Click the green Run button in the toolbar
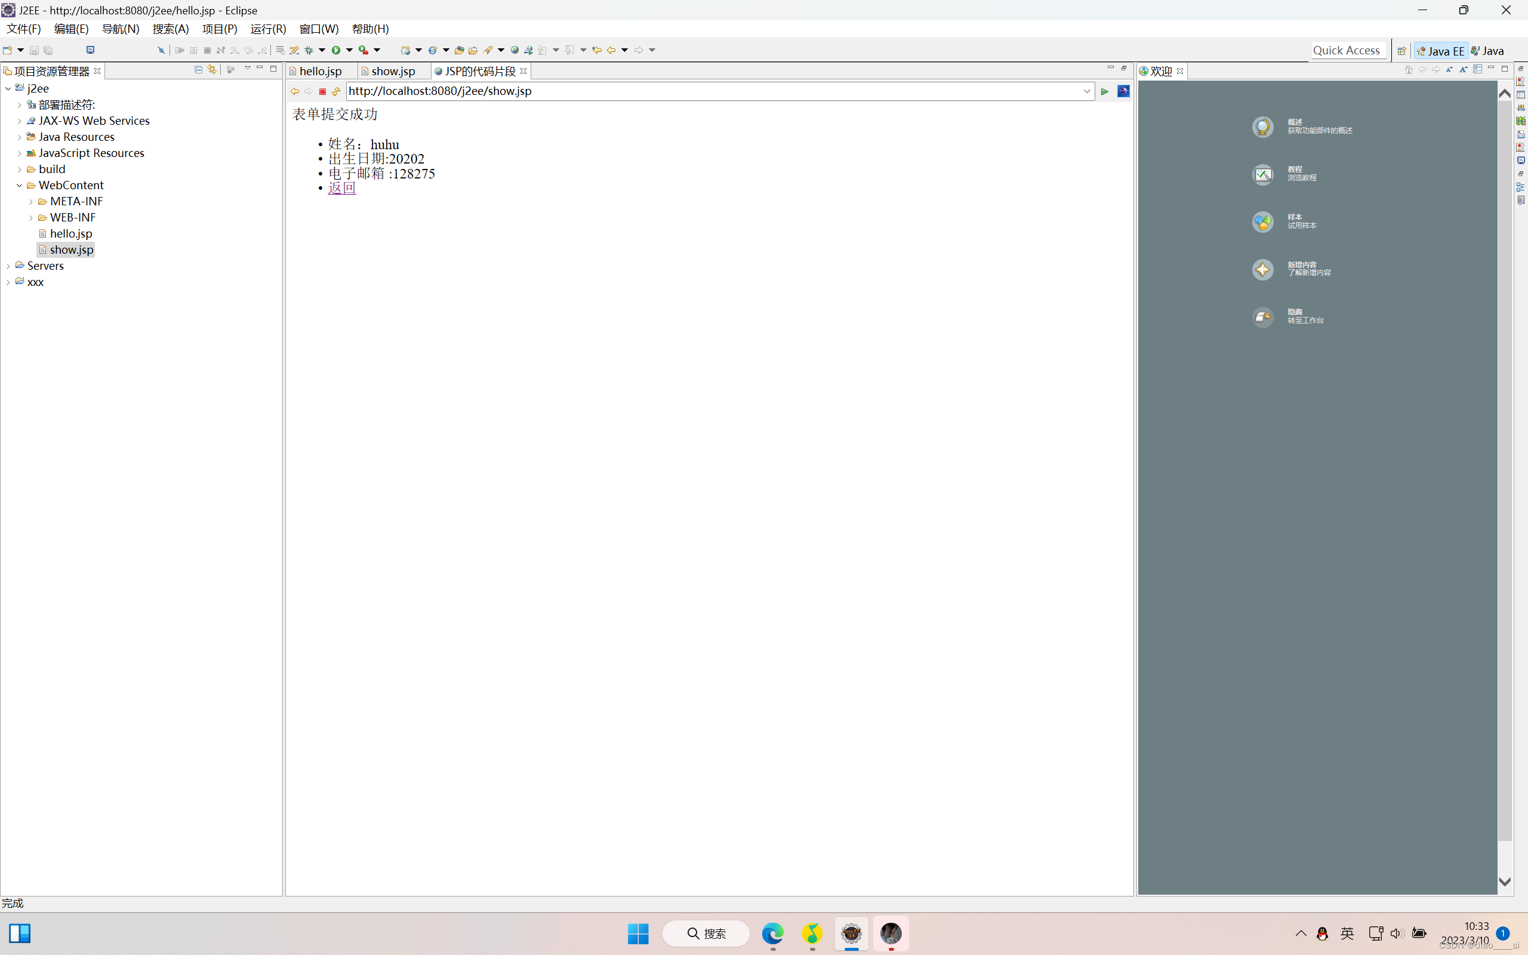The width and height of the screenshot is (1528, 955). (x=336, y=50)
